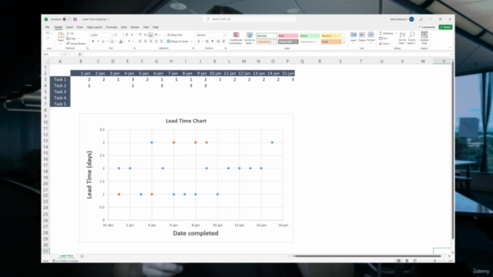
Task: Click the purple Save icon in title bar
Action: (75, 19)
